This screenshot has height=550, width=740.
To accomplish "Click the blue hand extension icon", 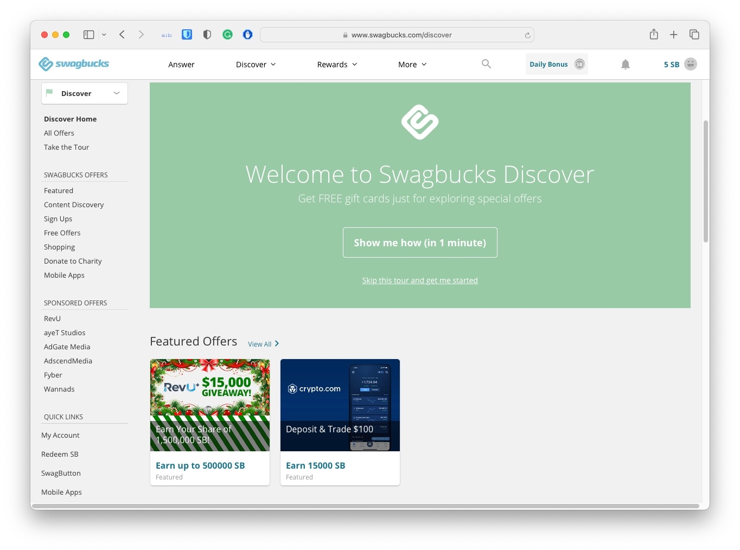I will pos(247,35).
